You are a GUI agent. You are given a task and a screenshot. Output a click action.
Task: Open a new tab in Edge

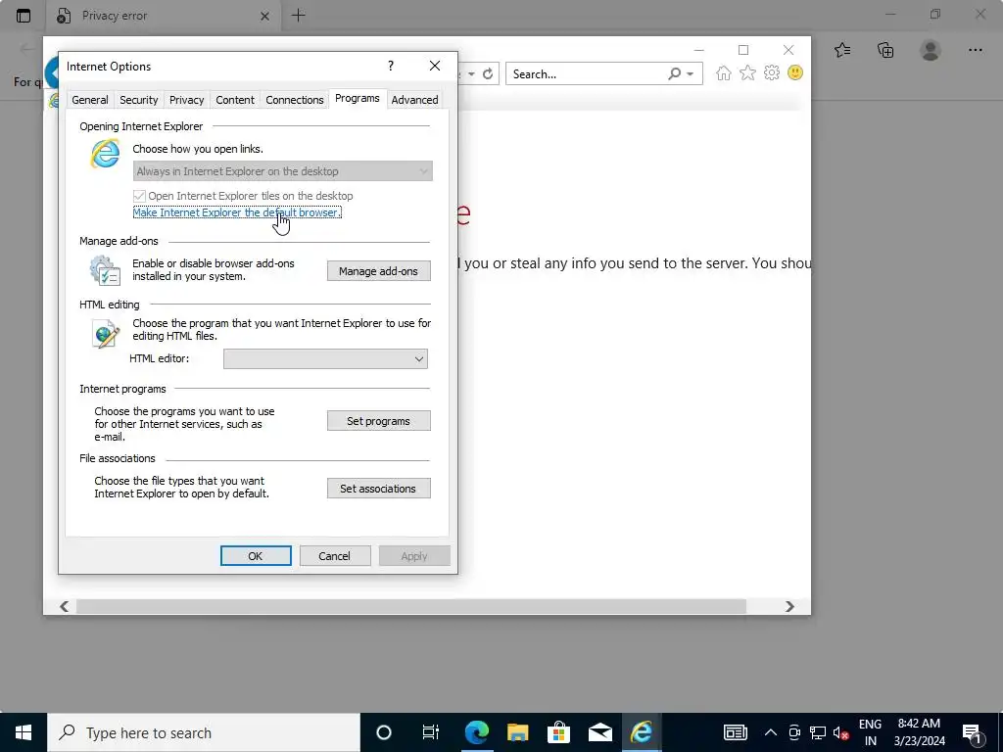click(298, 16)
